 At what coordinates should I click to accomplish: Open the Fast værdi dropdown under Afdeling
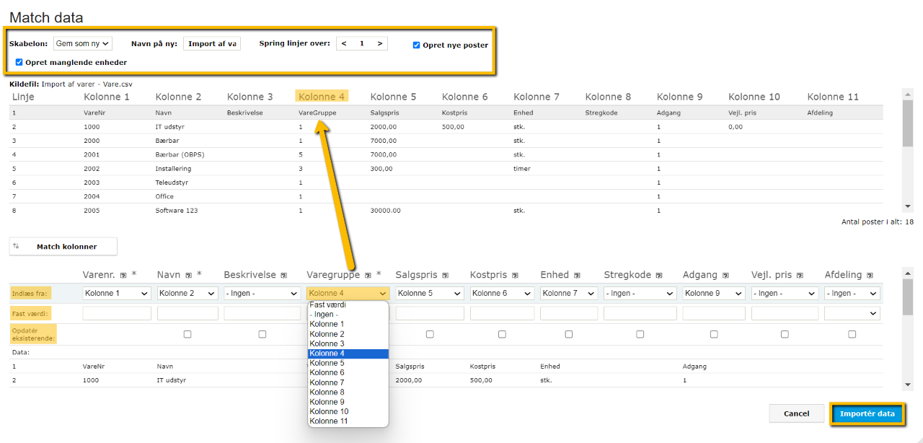[x=854, y=312]
